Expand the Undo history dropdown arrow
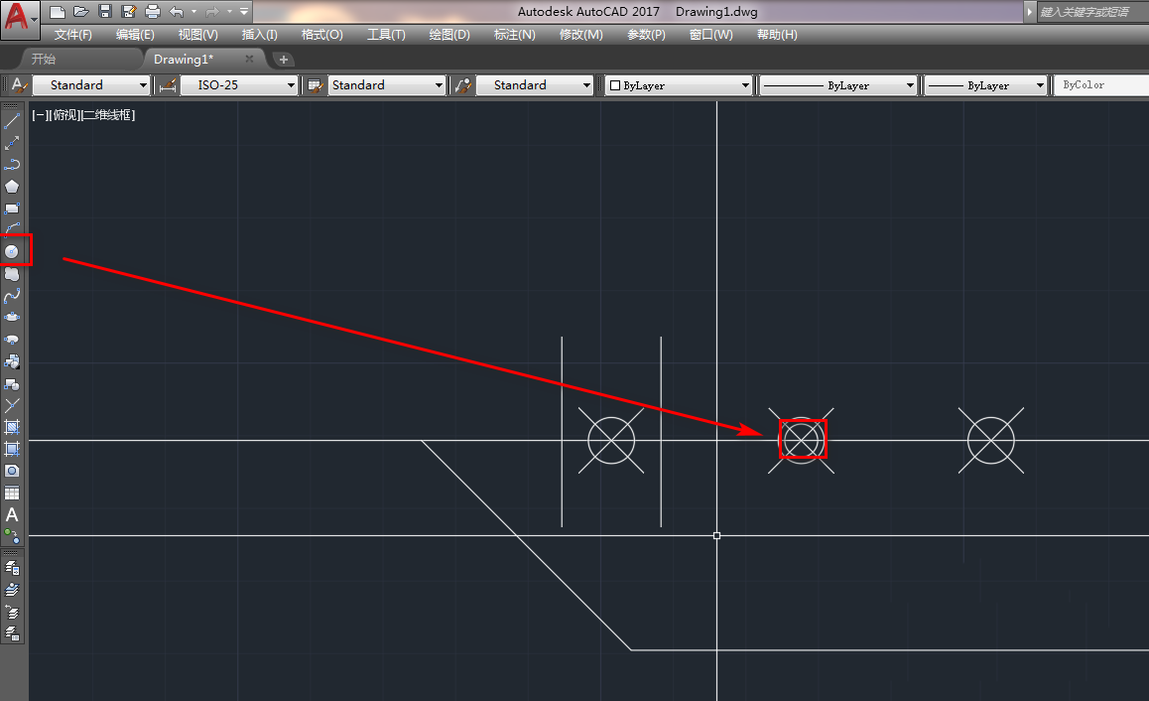Image resolution: width=1149 pixels, height=701 pixels. [194, 12]
